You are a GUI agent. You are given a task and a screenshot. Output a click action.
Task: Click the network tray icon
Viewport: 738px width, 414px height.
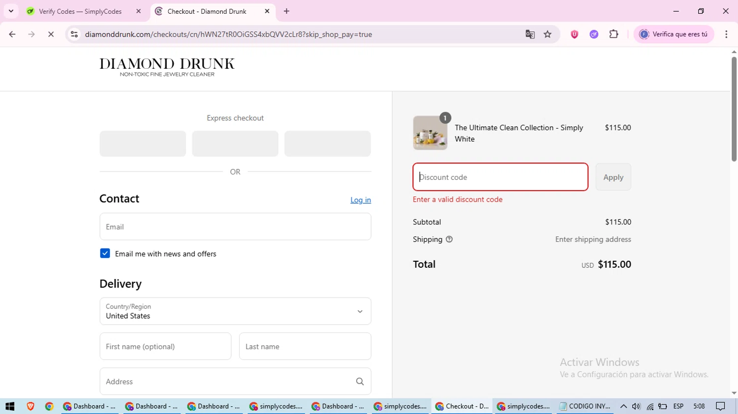(x=650, y=406)
